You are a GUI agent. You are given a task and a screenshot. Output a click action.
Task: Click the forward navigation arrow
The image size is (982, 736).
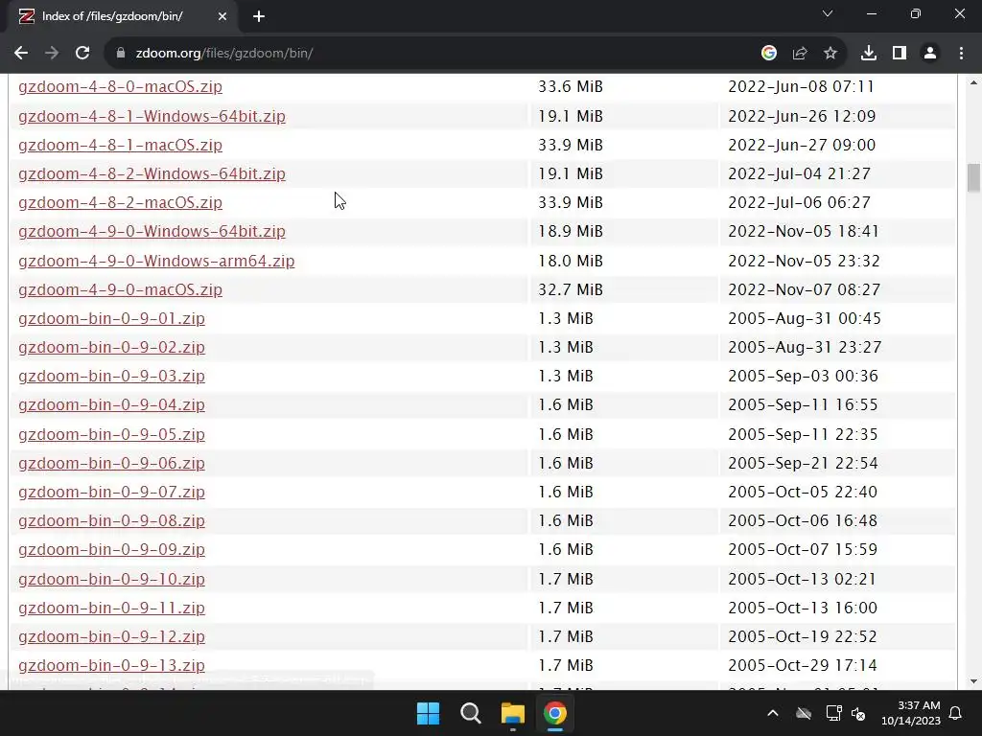[x=52, y=54]
